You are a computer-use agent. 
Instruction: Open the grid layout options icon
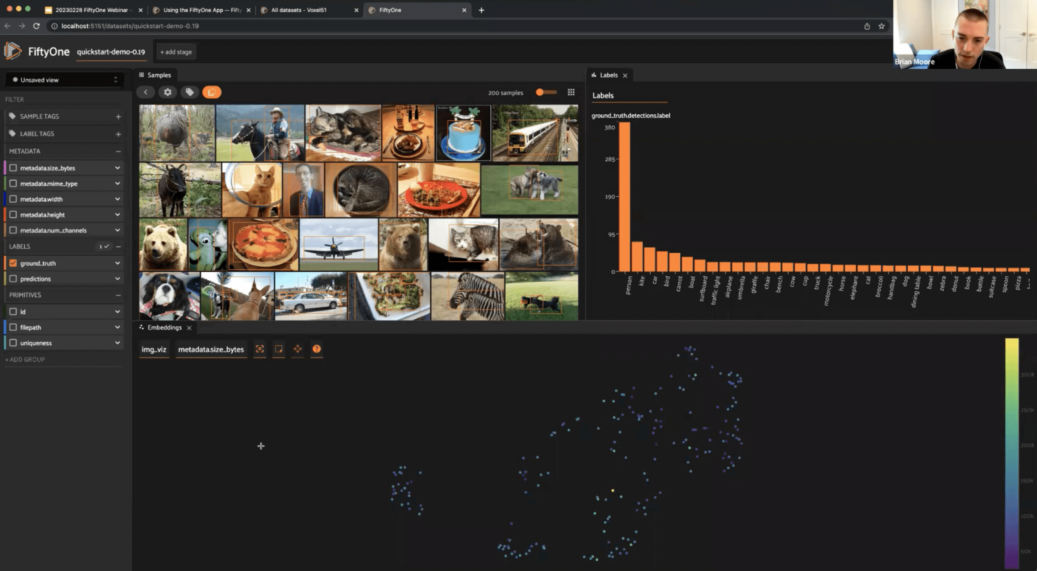(571, 92)
